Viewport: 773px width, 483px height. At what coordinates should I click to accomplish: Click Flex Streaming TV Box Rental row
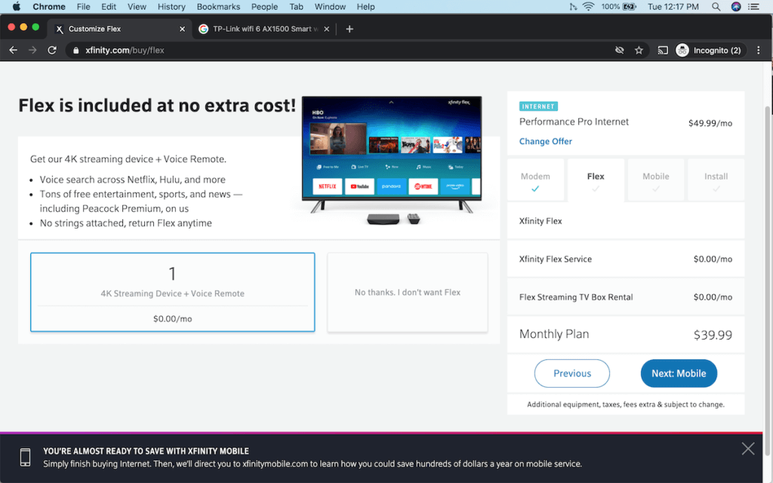[626, 297]
